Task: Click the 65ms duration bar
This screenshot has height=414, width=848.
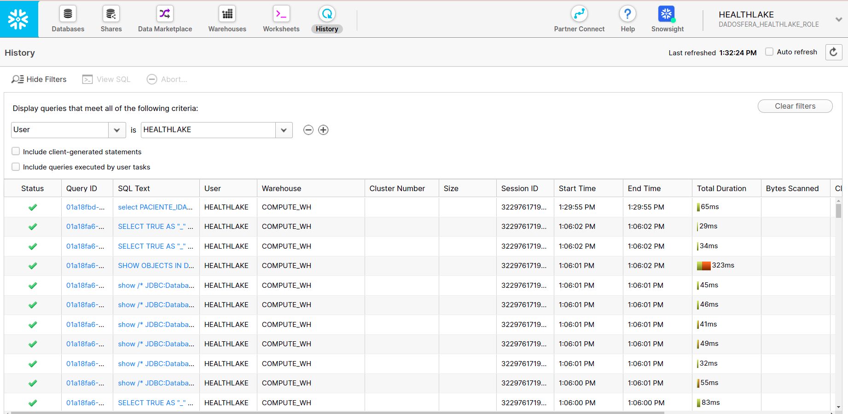Action: coord(698,207)
